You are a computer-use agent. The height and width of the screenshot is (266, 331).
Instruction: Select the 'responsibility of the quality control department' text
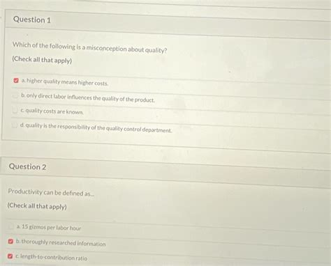(x=115, y=128)
